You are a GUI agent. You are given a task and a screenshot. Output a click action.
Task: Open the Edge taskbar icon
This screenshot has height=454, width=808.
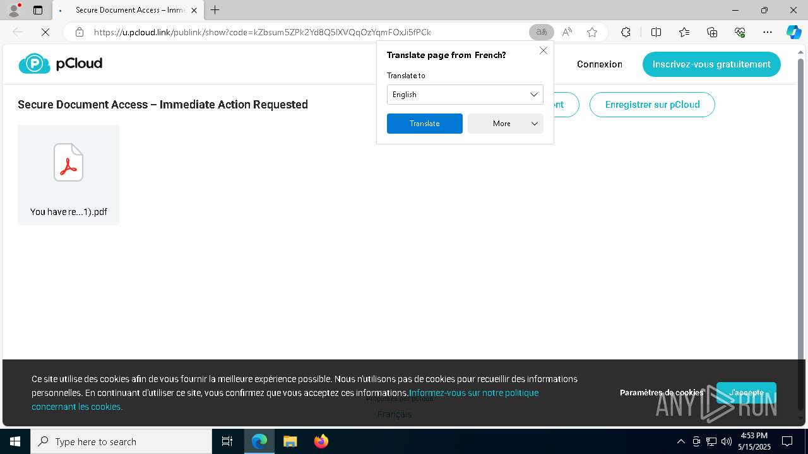(x=259, y=441)
